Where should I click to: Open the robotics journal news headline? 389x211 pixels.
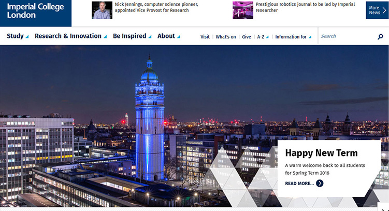click(x=305, y=7)
